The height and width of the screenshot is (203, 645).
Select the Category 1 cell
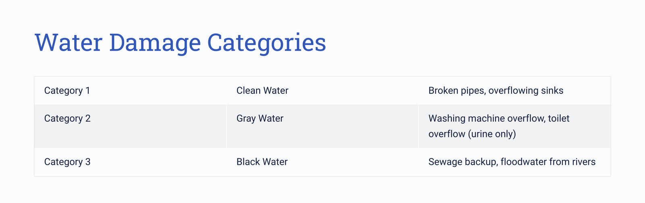131,90
